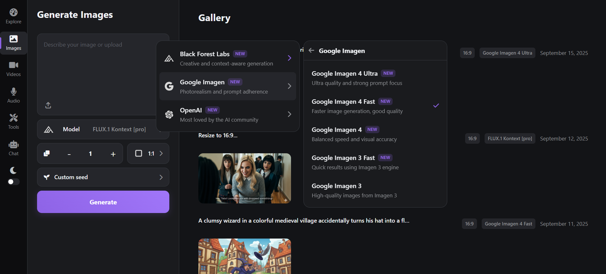Choose Google Imagen 4 Ultra model
The height and width of the screenshot is (274, 606).
375,78
